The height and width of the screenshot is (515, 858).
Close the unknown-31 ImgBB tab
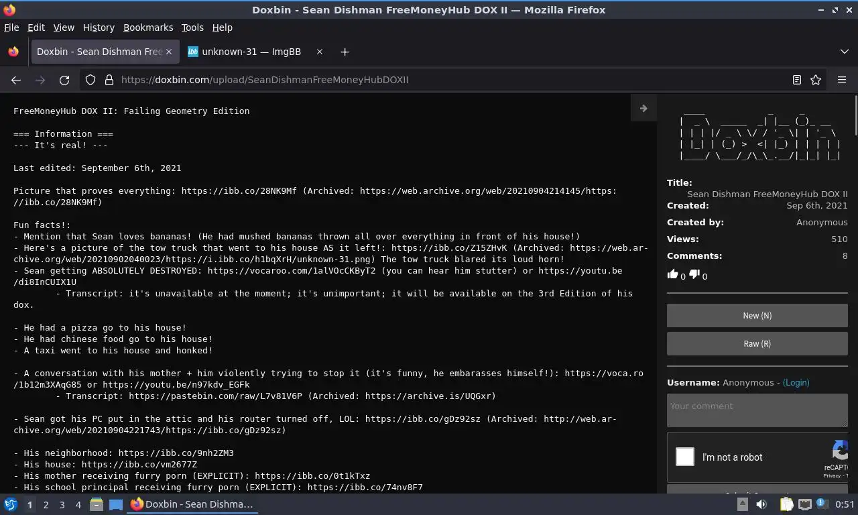pos(320,52)
